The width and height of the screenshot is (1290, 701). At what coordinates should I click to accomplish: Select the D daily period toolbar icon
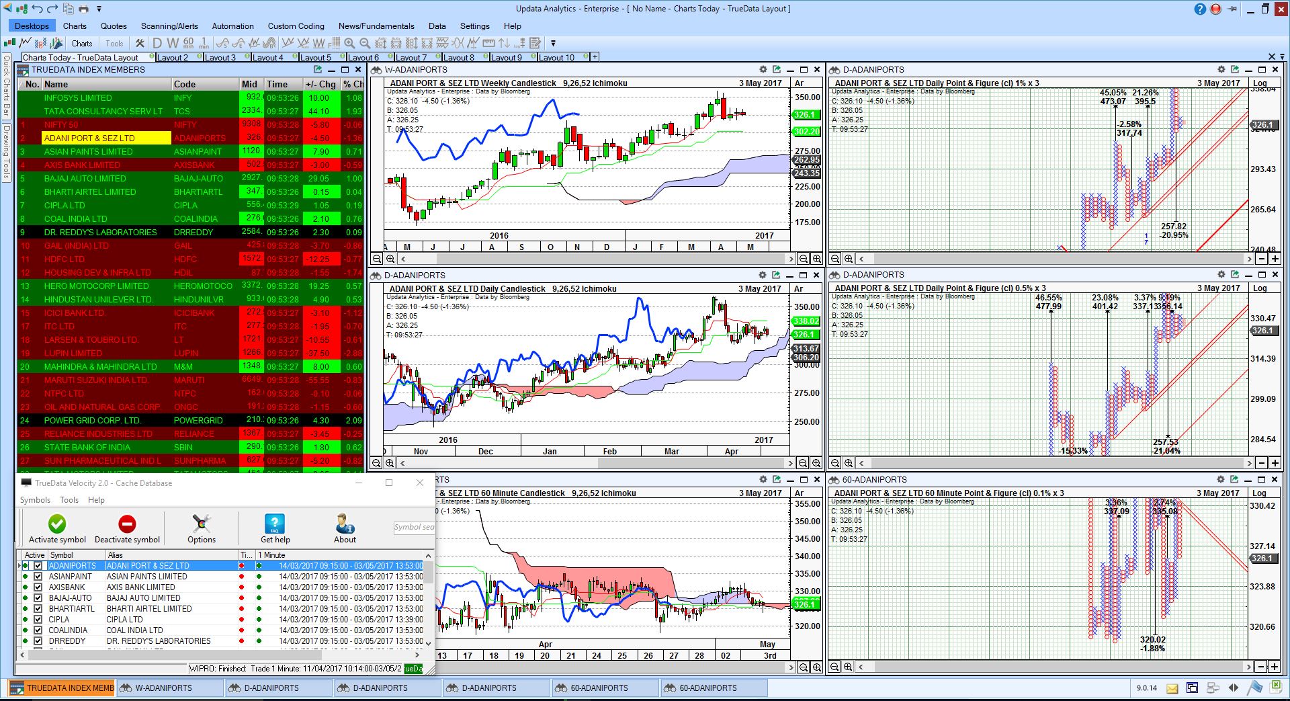pyautogui.click(x=157, y=43)
